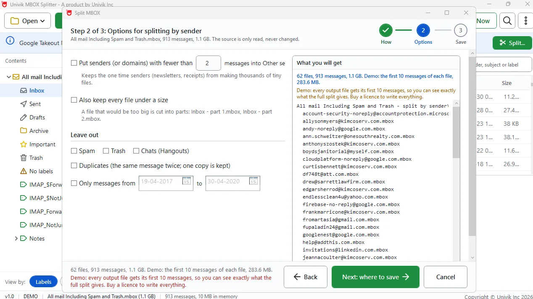Select drew@sarrettlawfirm.com.mbox in preview list
Image resolution: width=533 pixels, height=299 pixels.
click(x=344, y=182)
